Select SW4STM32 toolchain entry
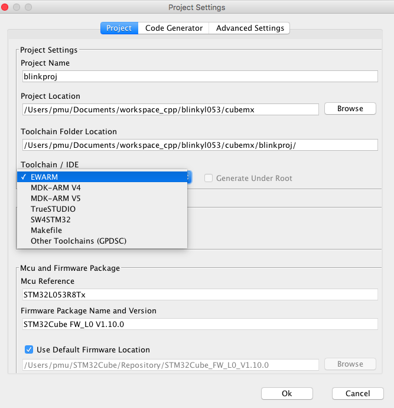The image size is (394, 408). click(x=51, y=219)
